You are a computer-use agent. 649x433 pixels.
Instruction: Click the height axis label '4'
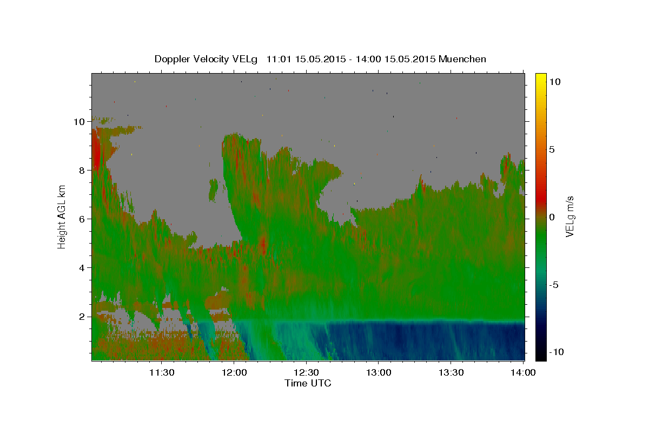(82, 268)
